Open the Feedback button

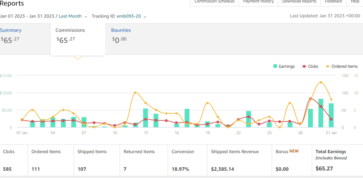tap(333, 2)
